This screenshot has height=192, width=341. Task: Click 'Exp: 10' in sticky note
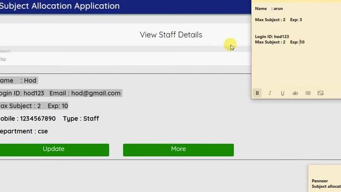point(297,42)
